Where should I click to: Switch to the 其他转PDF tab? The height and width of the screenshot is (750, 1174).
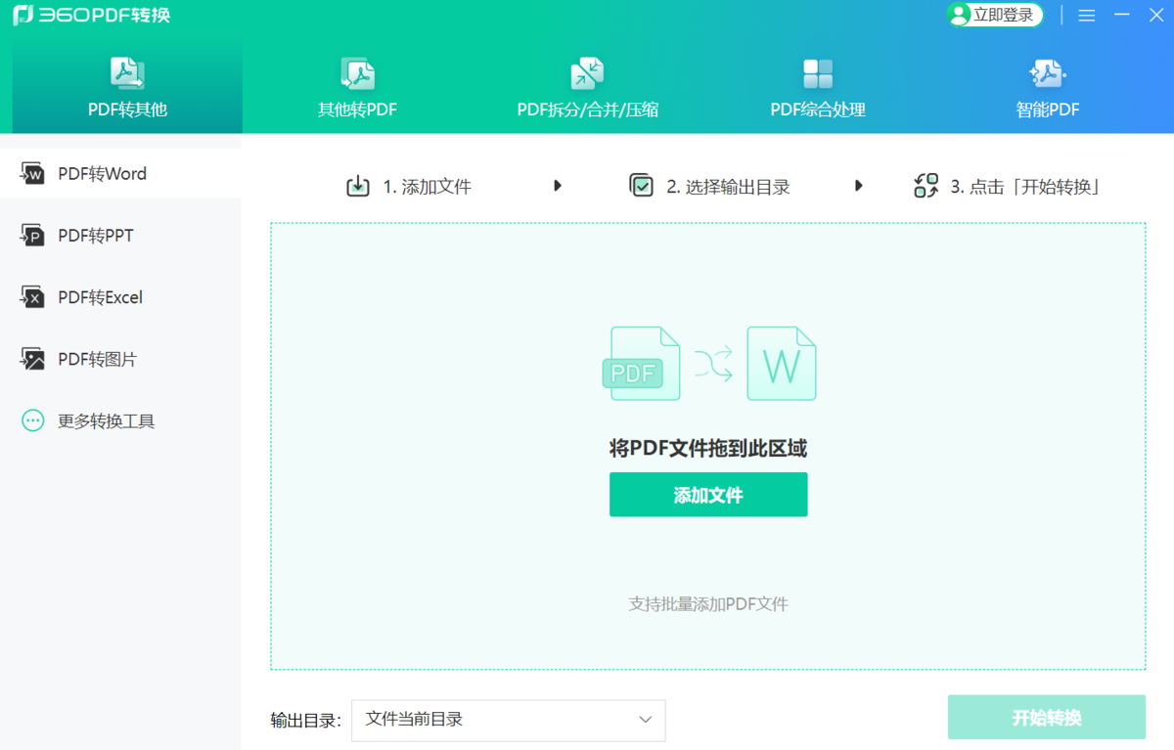[x=357, y=88]
